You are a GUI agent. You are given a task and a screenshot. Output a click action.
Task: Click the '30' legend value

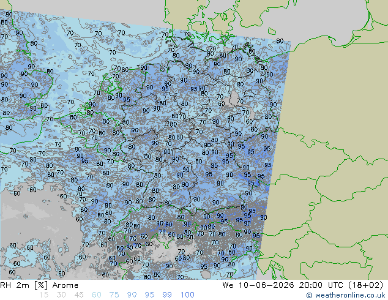click(x=61, y=295)
